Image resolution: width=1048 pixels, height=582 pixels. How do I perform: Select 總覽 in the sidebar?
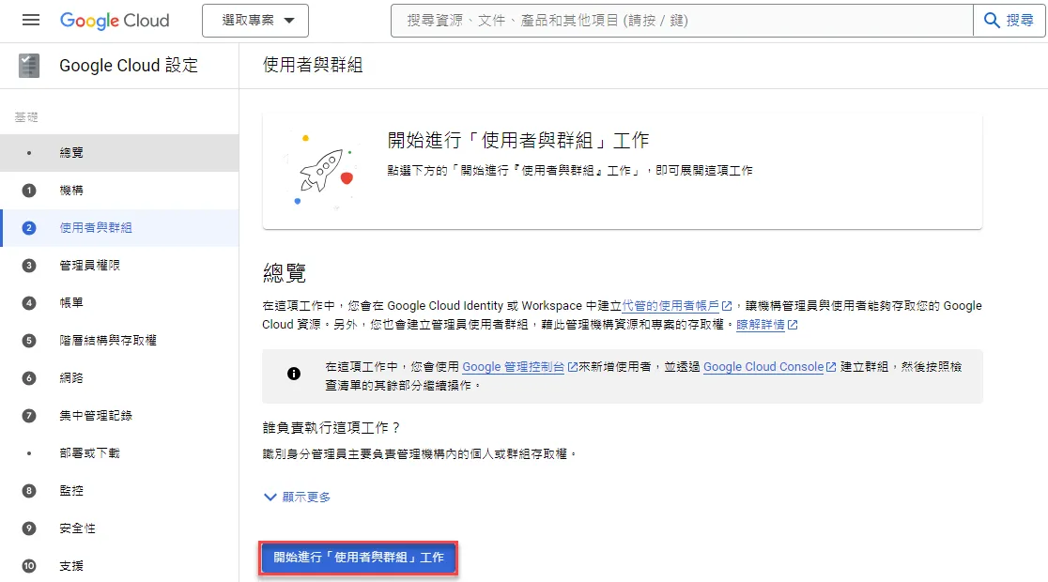point(119,153)
